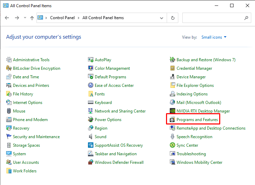This screenshot has width=255, height=185.
Task: Open the AutoPlay icon
Action: coord(91,60)
